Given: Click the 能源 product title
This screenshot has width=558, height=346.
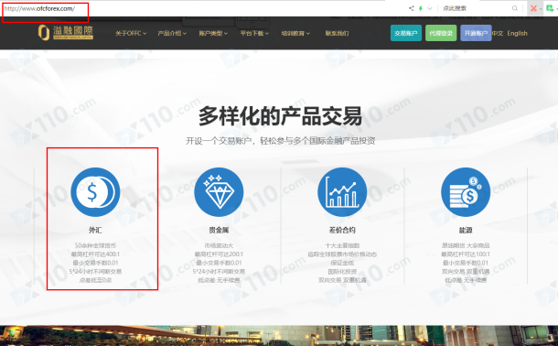Looking at the screenshot, I should (x=466, y=231).
